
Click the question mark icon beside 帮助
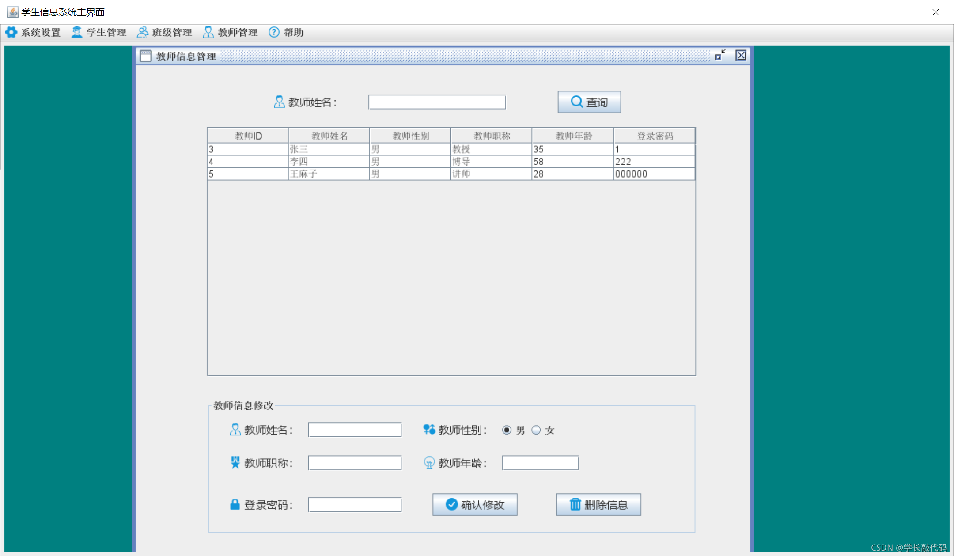(274, 32)
